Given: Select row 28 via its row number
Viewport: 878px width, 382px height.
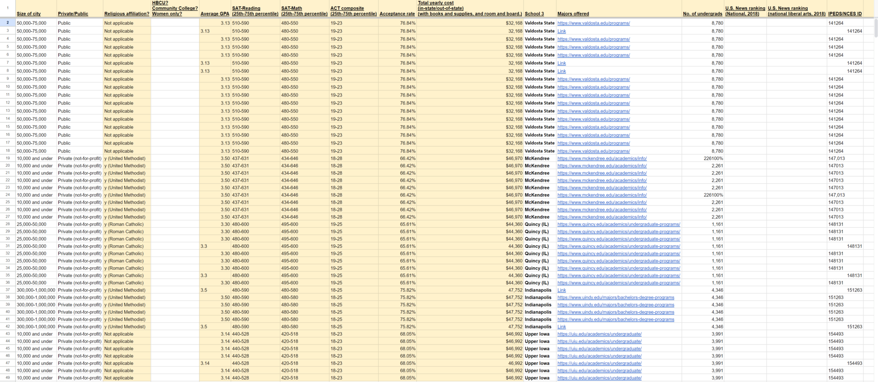Looking at the screenshot, I should [8, 224].
